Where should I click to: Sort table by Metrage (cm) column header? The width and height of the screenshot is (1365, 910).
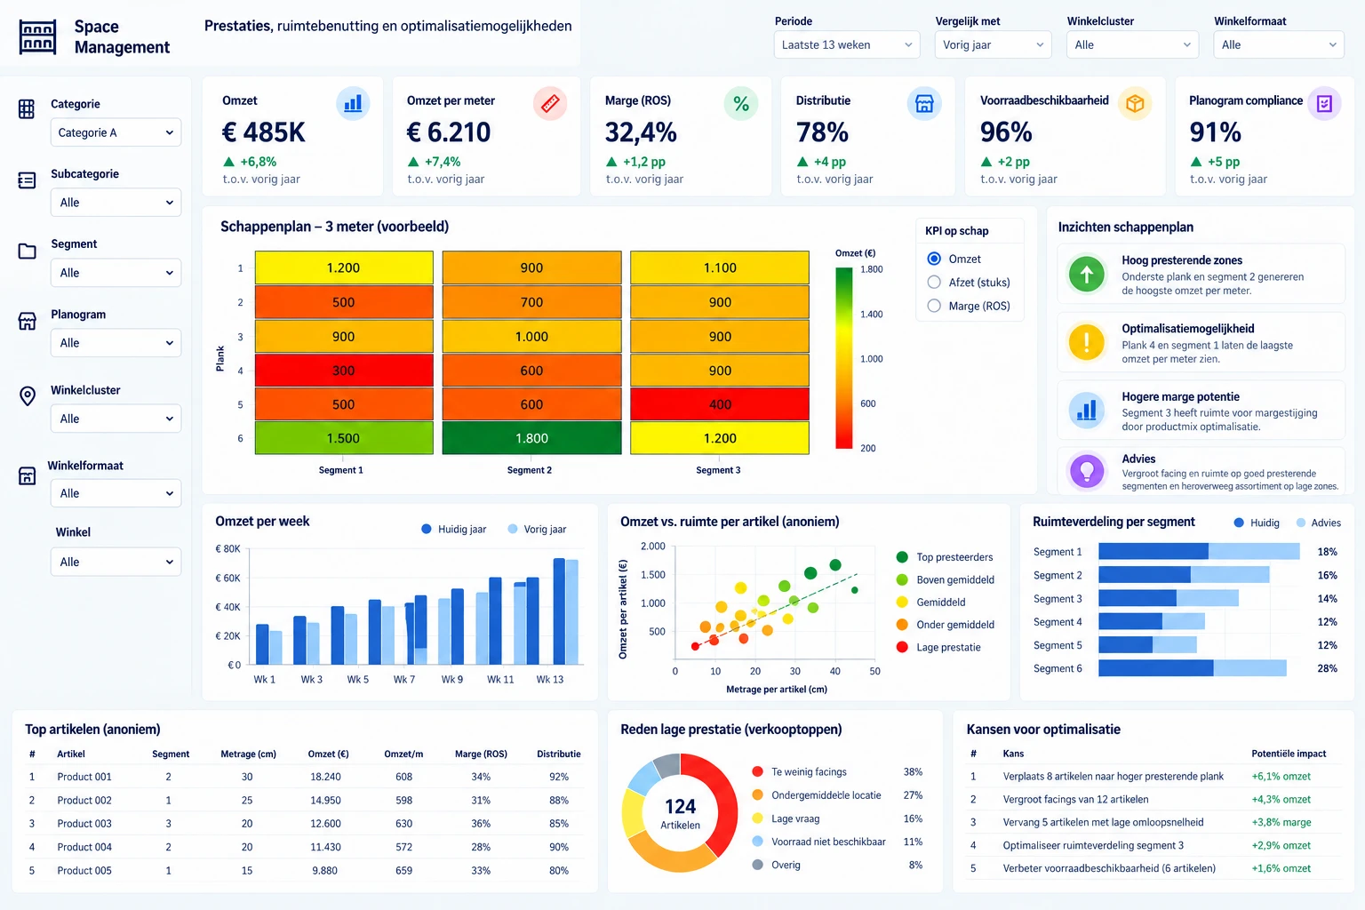tap(248, 754)
